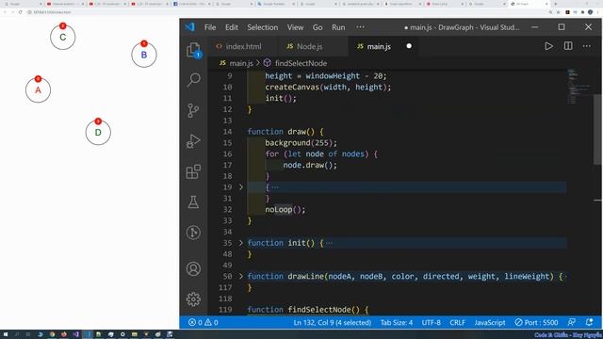
Task: Click the editor minimap
Action: tap(579, 88)
